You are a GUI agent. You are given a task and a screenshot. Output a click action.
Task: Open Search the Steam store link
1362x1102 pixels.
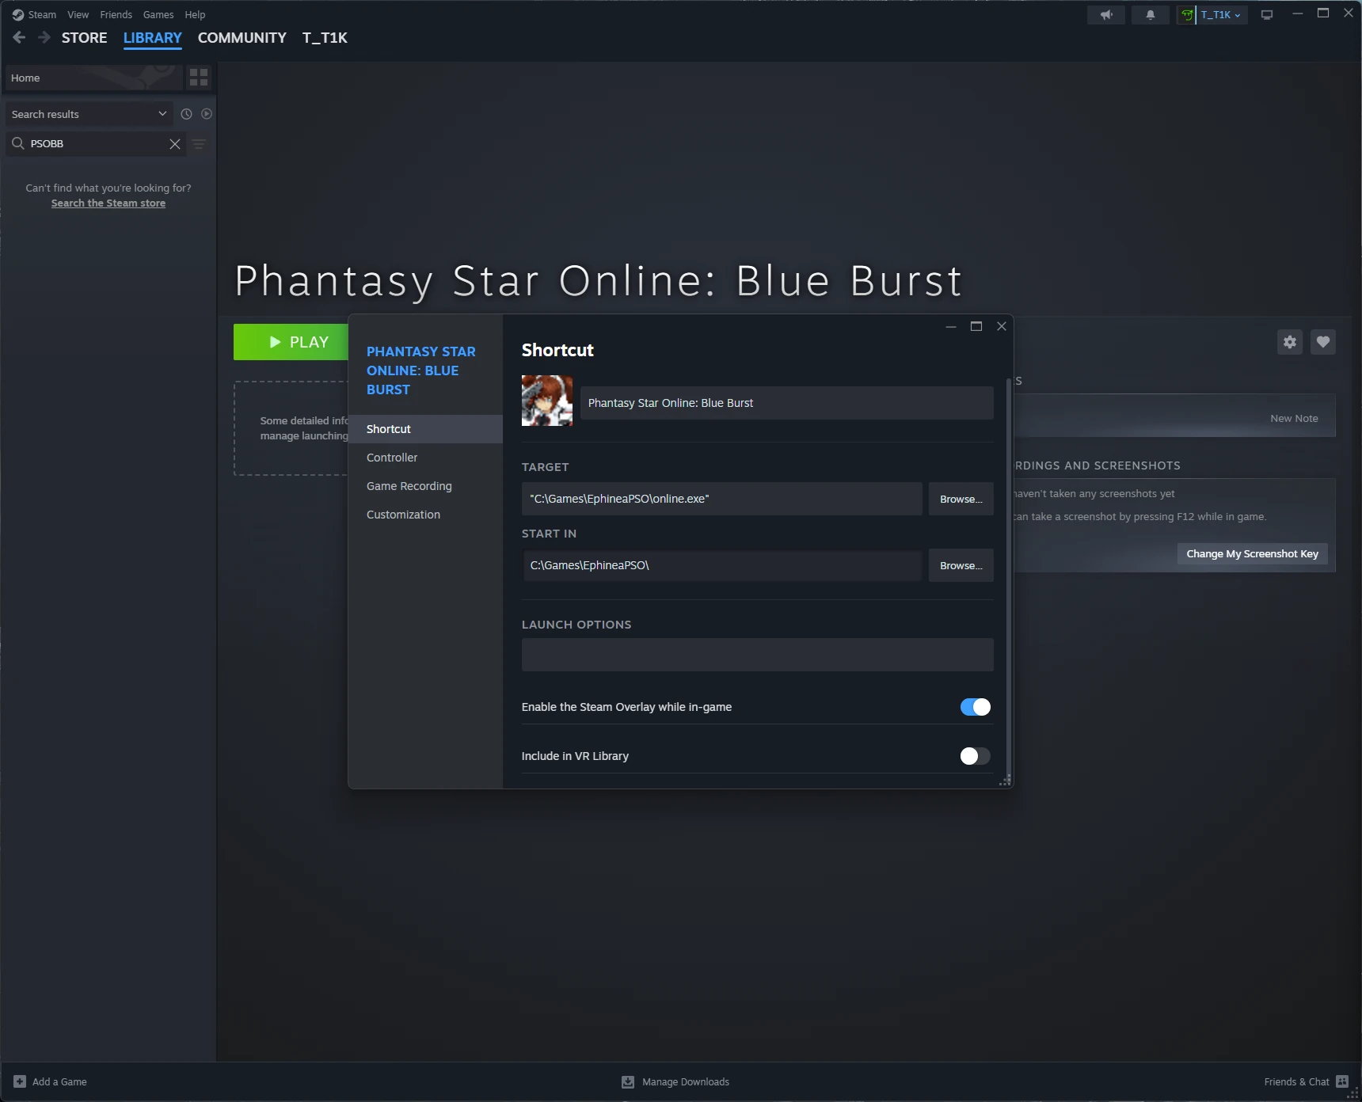[x=108, y=203]
